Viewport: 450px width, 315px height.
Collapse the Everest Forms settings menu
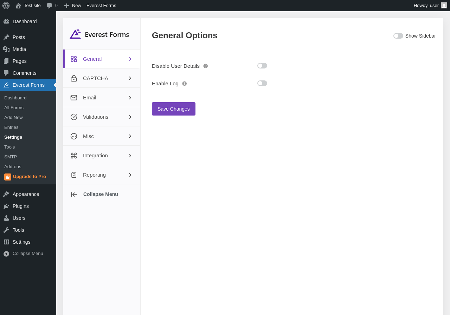pos(100,194)
